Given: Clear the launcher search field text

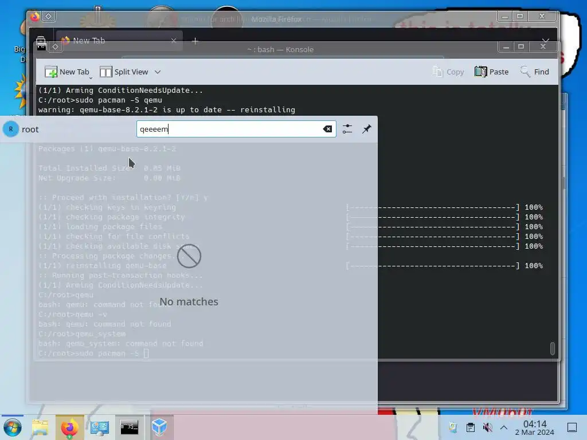Looking at the screenshot, I should [x=327, y=129].
